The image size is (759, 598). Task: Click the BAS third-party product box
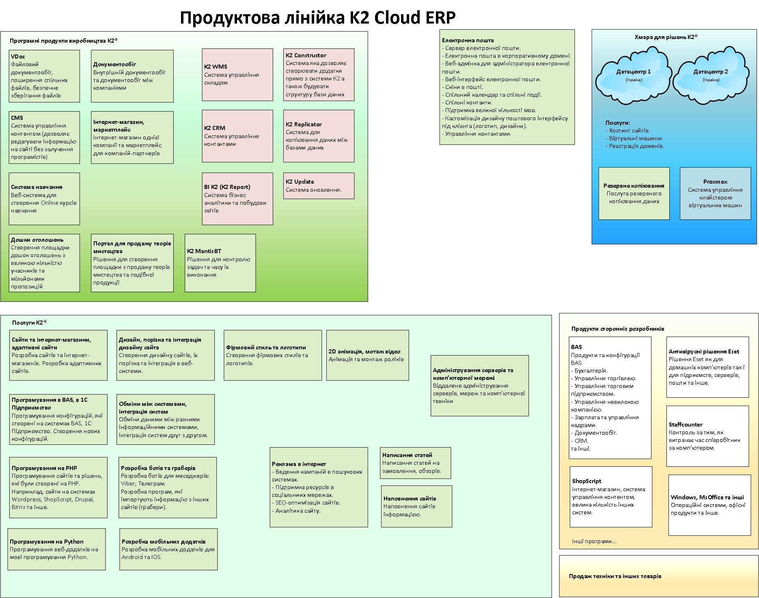(x=610, y=398)
